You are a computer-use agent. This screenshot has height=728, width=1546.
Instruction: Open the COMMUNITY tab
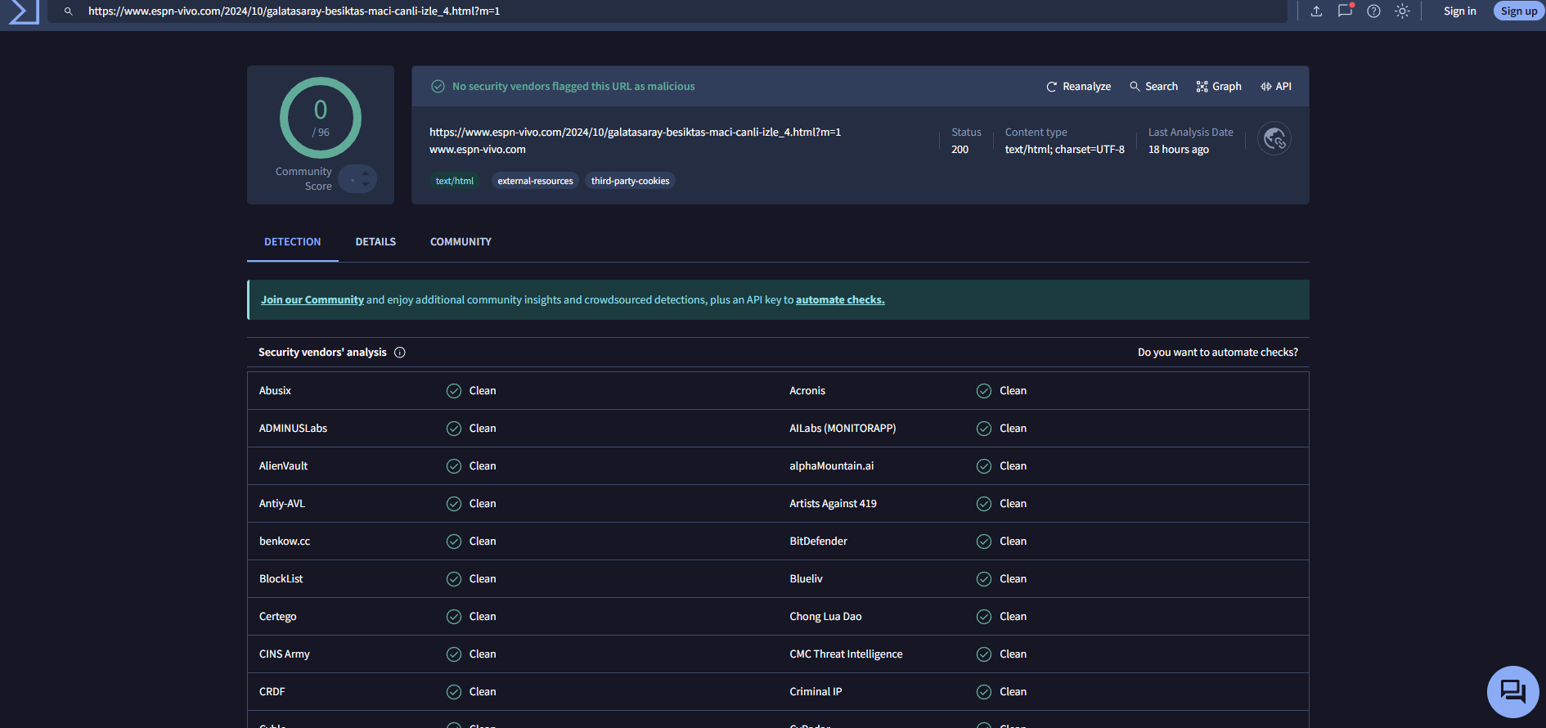pos(461,242)
